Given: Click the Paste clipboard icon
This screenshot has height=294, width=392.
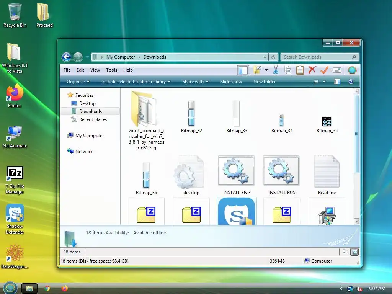Looking at the screenshot, I should pos(300,70).
